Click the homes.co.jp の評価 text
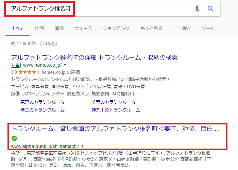Viewport: 238px width, 170px height. (x=61, y=72)
